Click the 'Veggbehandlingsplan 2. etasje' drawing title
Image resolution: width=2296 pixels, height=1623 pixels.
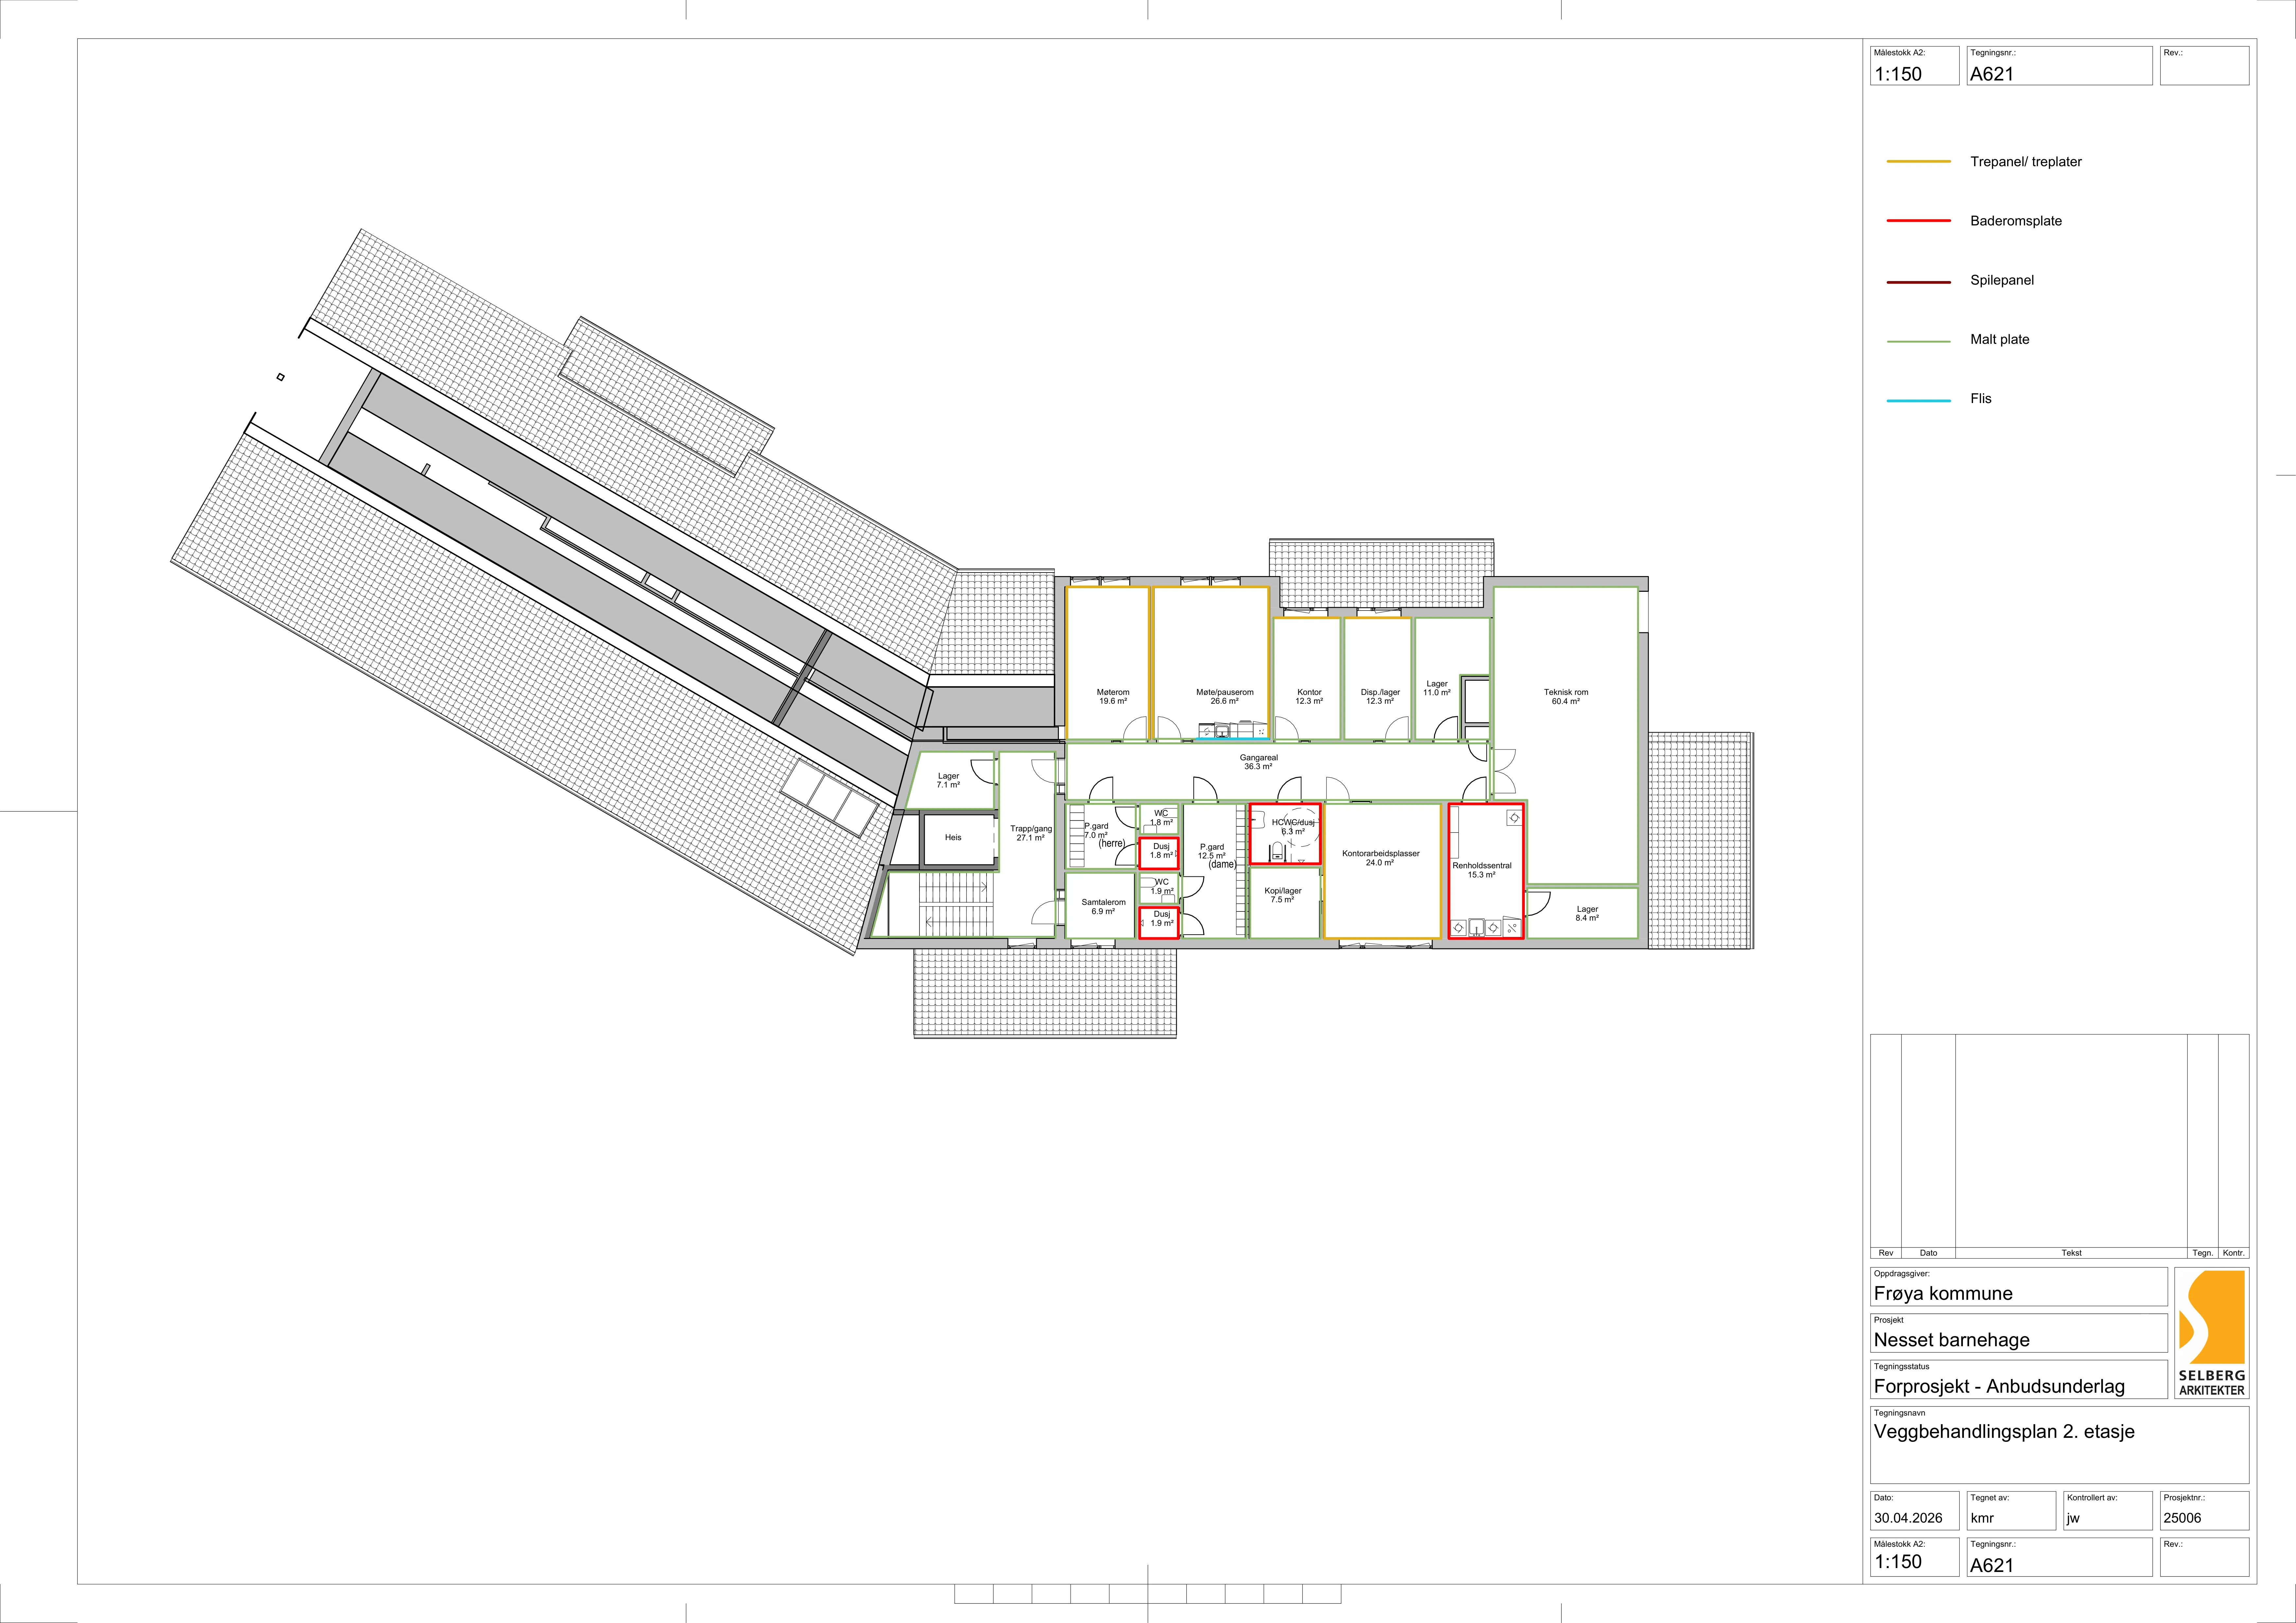point(2004,1432)
